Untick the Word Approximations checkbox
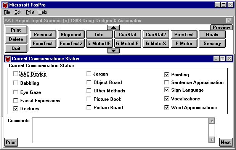This screenshot has height=150, width=236. [167, 107]
